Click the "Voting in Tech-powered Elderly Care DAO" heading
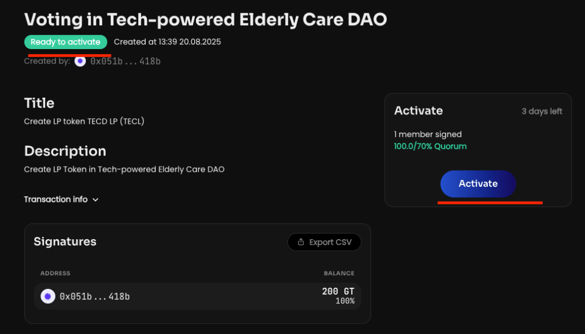This screenshot has width=585, height=334. 205,19
